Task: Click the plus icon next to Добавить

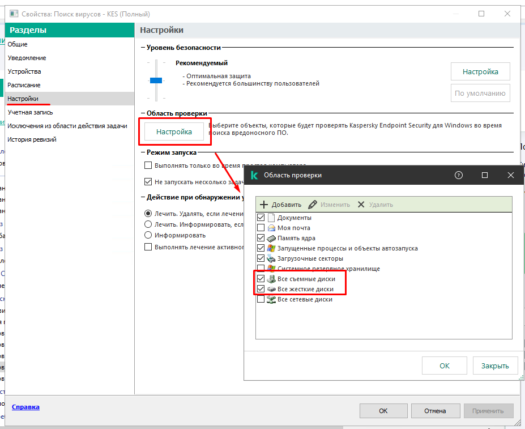Action: [264, 205]
